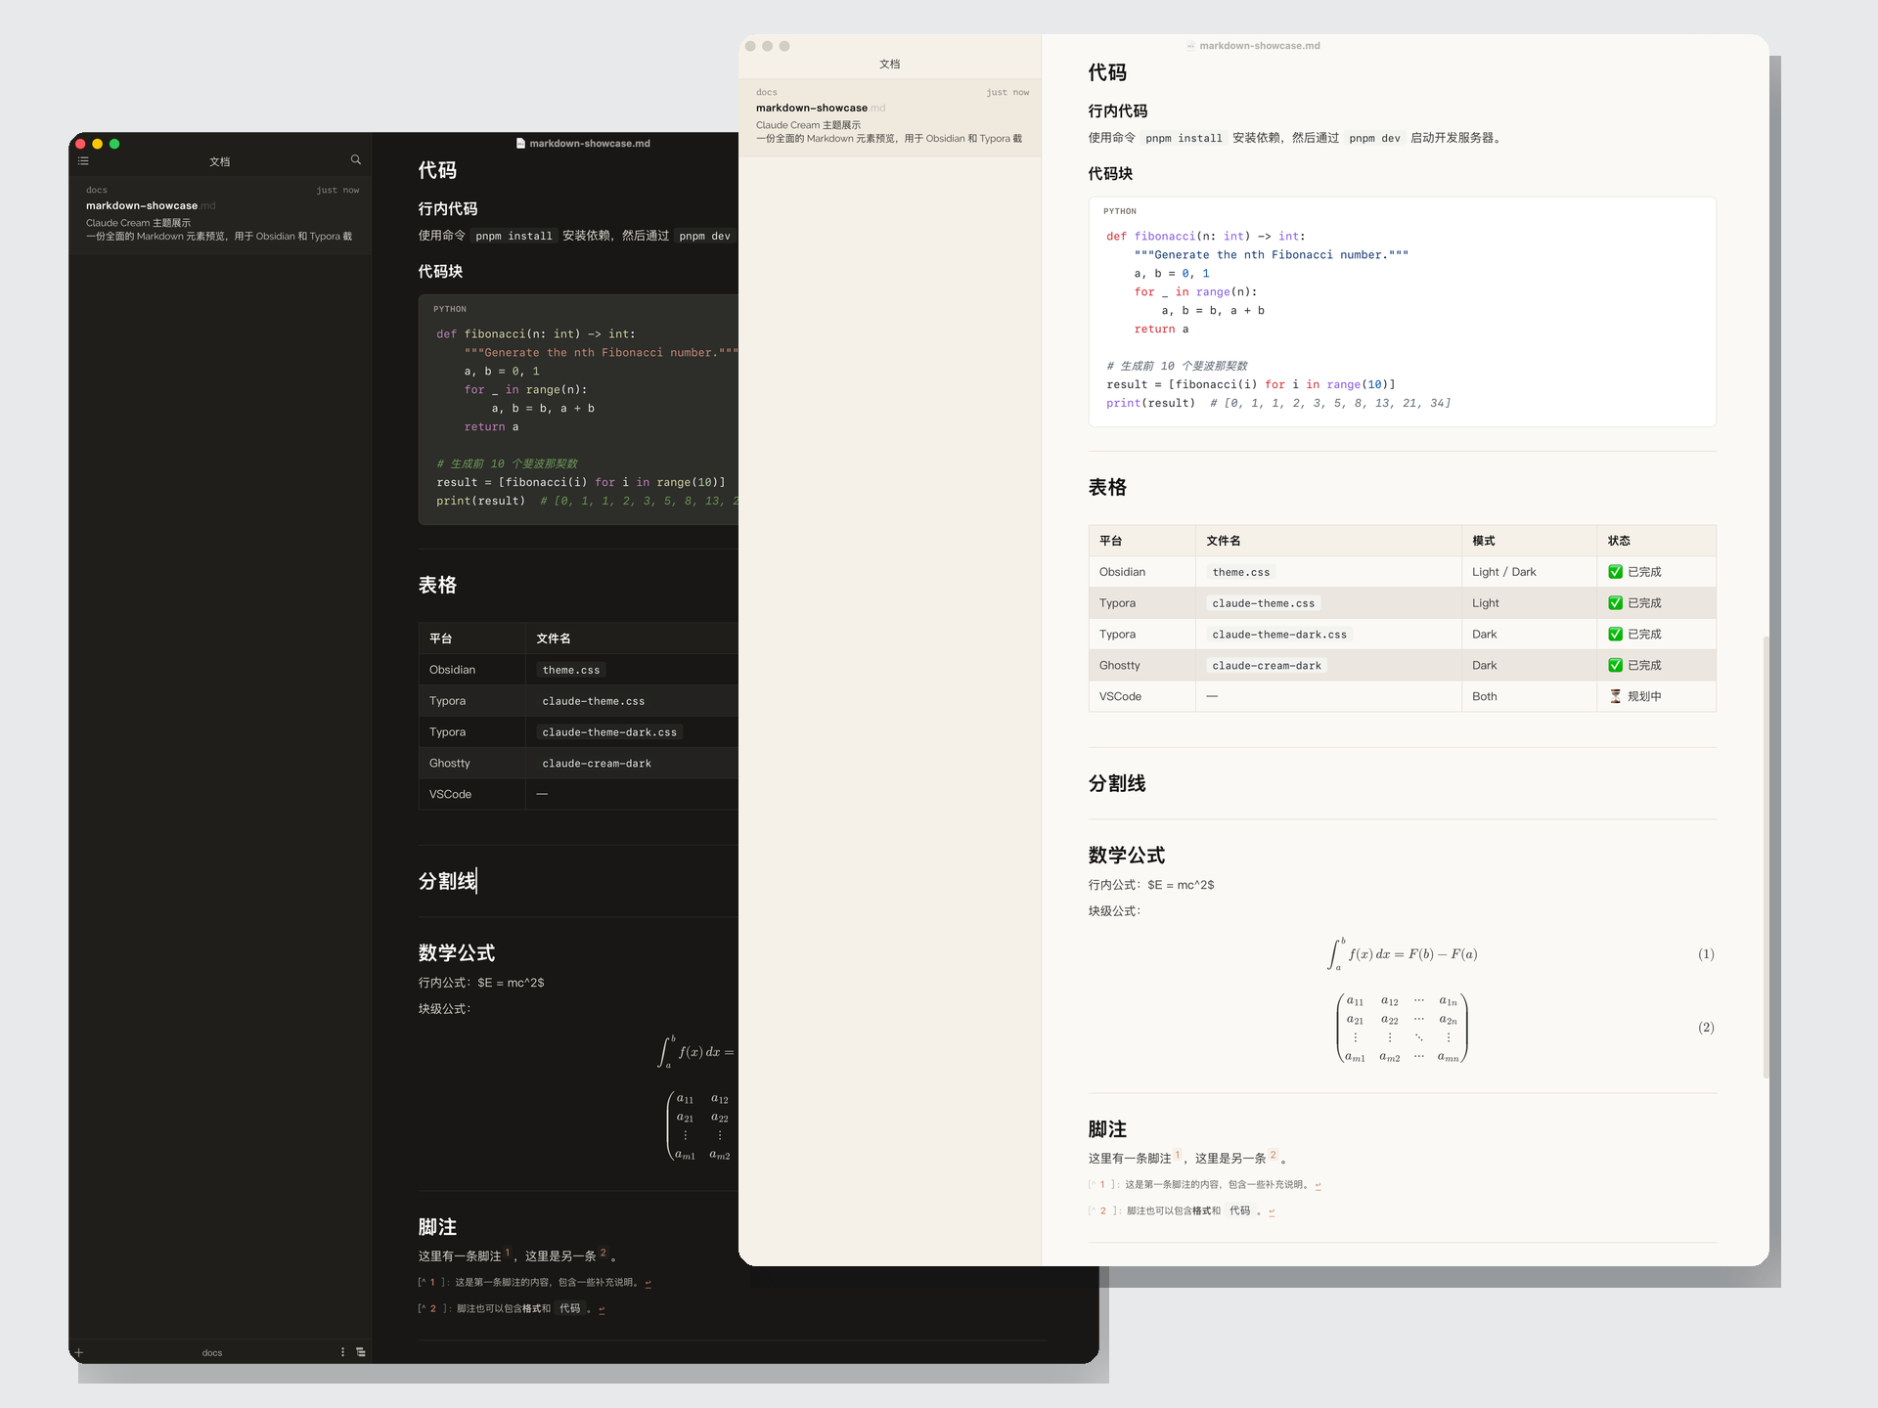The image size is (1878, 1408).
Task: Follow the back-arrow of footnote 2 in dark window
Action: [602, 1309]
